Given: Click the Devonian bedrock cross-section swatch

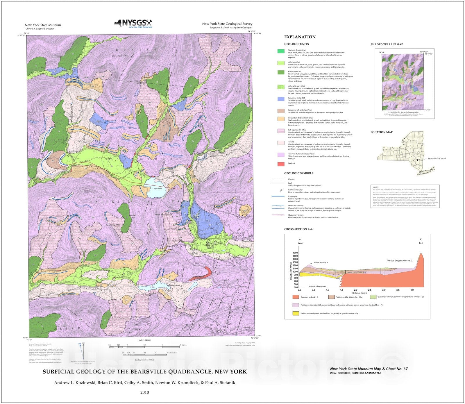Looking at the screenshot, I should (296, 297).
